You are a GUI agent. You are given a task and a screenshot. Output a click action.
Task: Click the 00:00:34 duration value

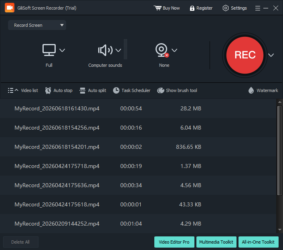[x=131, y=185]
